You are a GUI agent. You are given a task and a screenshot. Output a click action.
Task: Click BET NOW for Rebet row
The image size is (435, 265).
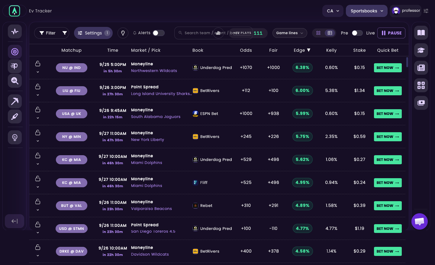(388, 206)
